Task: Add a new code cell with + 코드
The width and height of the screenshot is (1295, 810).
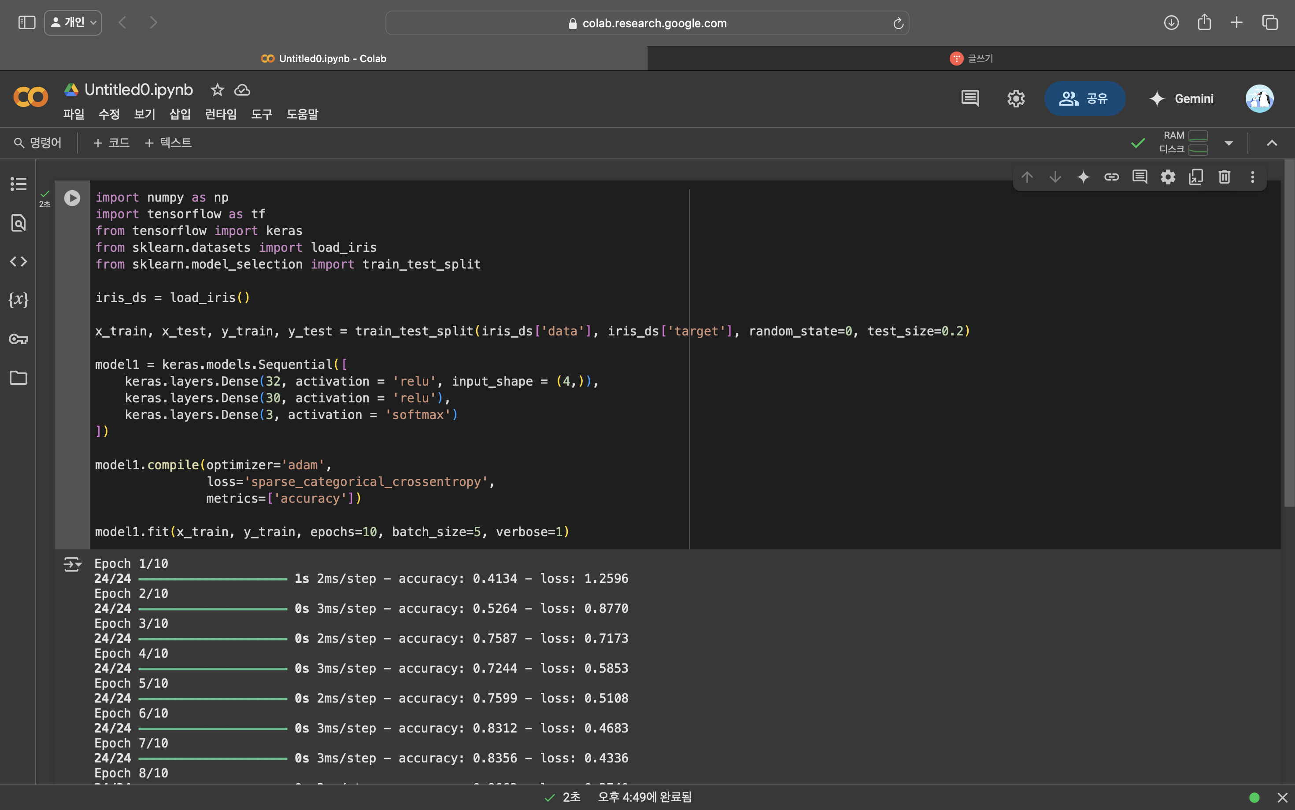Action: tap(111, 143)
